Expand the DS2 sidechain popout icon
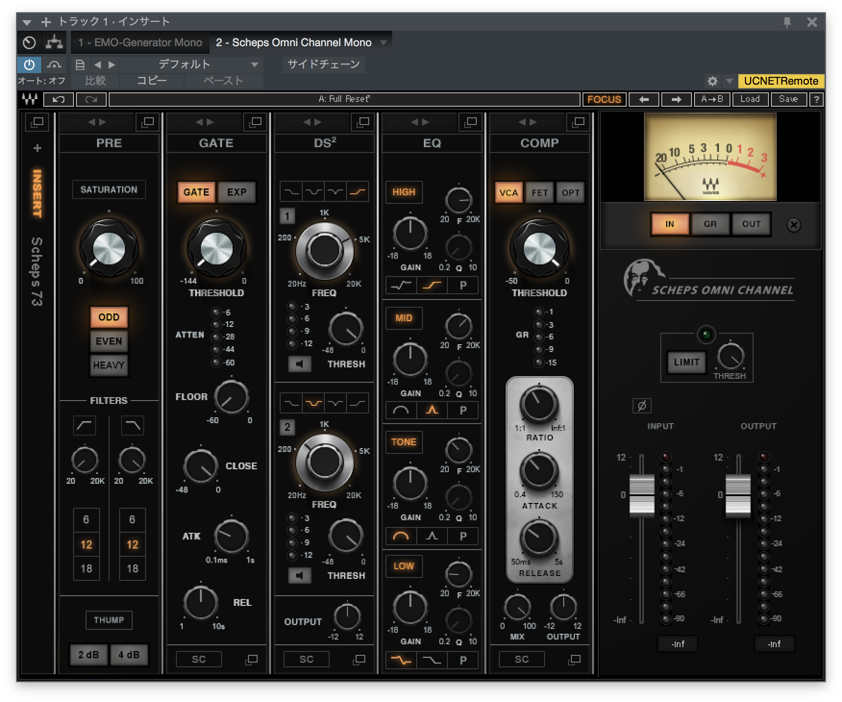 coord(359,660)
